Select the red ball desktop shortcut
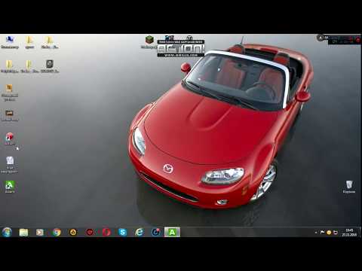 pyautogui.click(x=10, y=139)
